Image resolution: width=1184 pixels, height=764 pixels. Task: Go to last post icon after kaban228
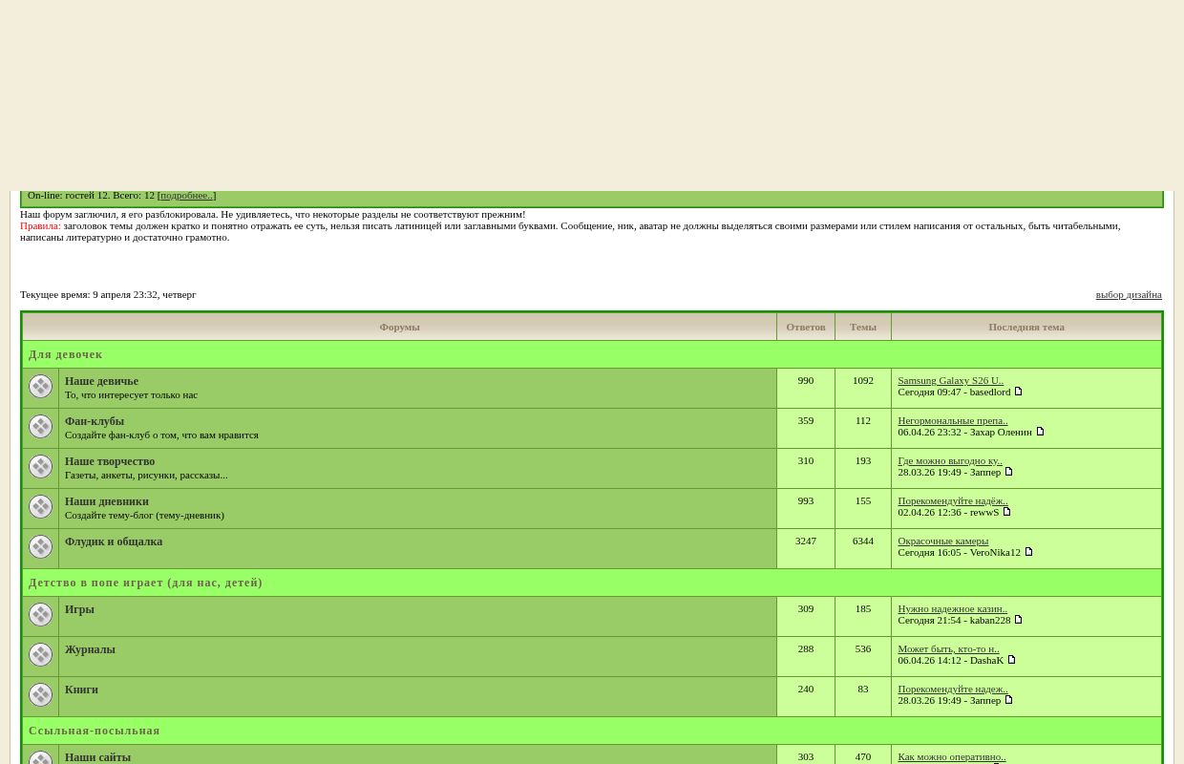click(x=1018, y=620)
